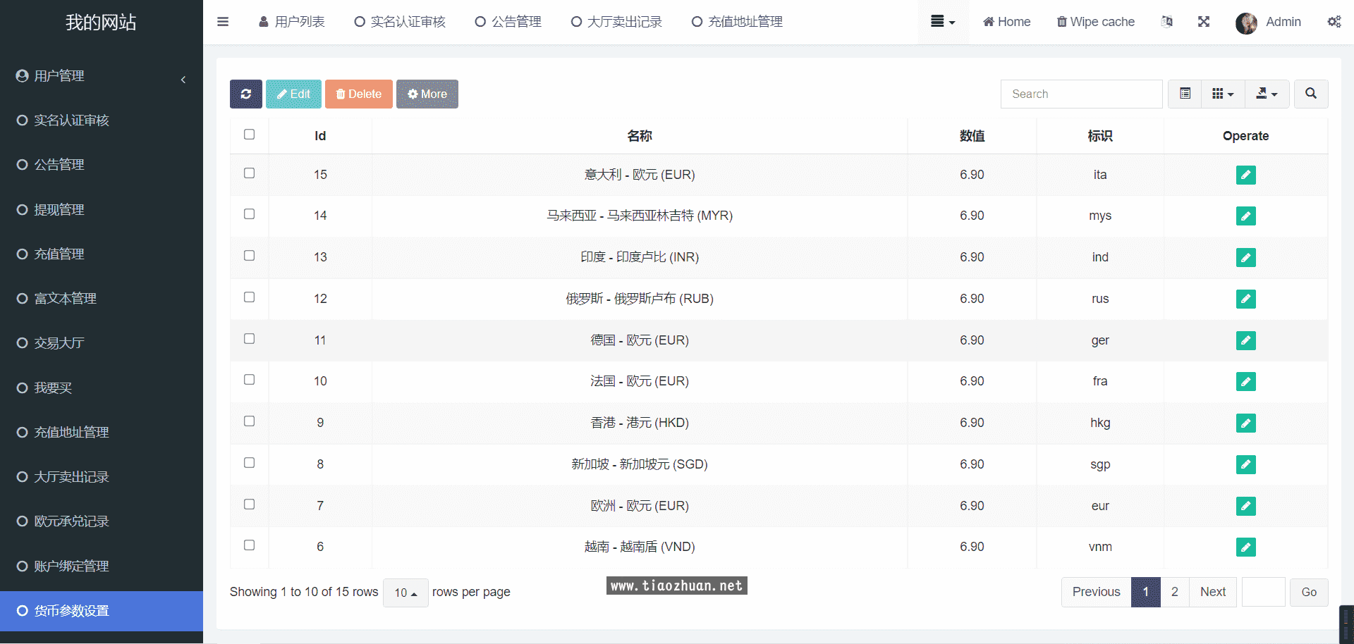Open the language translate icon
The width and height of the screenshot is (1354, 644).
(1167, 22)
